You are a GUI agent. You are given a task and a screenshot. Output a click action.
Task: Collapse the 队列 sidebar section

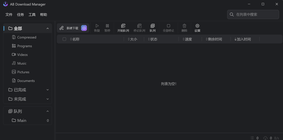[48, 111]
